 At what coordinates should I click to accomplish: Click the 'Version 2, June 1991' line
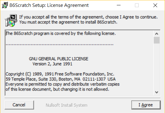[x=52, y=64]
